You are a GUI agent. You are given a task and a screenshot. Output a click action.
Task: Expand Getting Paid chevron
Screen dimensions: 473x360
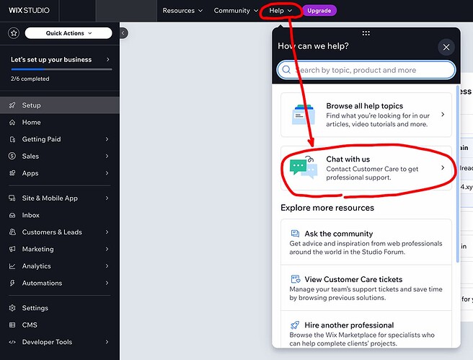[107, 139]
